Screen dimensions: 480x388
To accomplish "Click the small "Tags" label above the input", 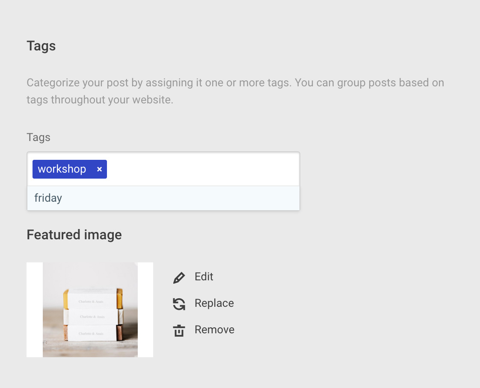I will (x=39, y=137).
